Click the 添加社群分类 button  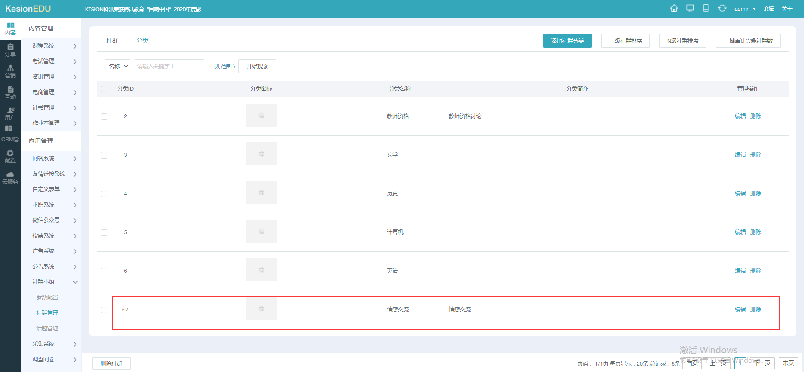567,41
